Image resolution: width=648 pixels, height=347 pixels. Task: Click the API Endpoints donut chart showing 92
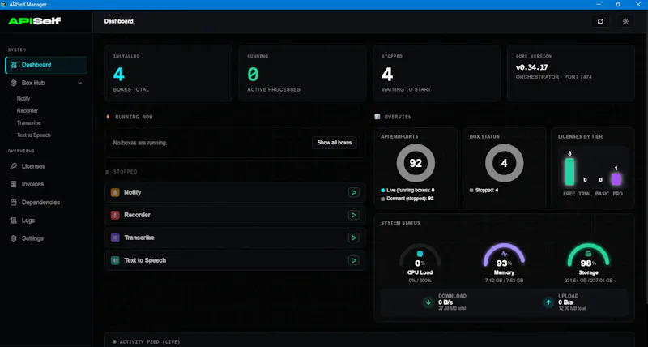coord(416,163)
